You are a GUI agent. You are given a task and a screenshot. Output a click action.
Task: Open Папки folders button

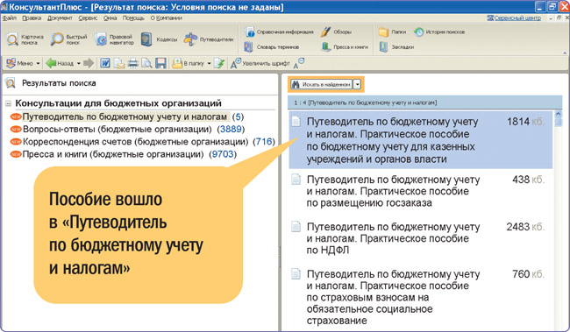pos(392,32)
